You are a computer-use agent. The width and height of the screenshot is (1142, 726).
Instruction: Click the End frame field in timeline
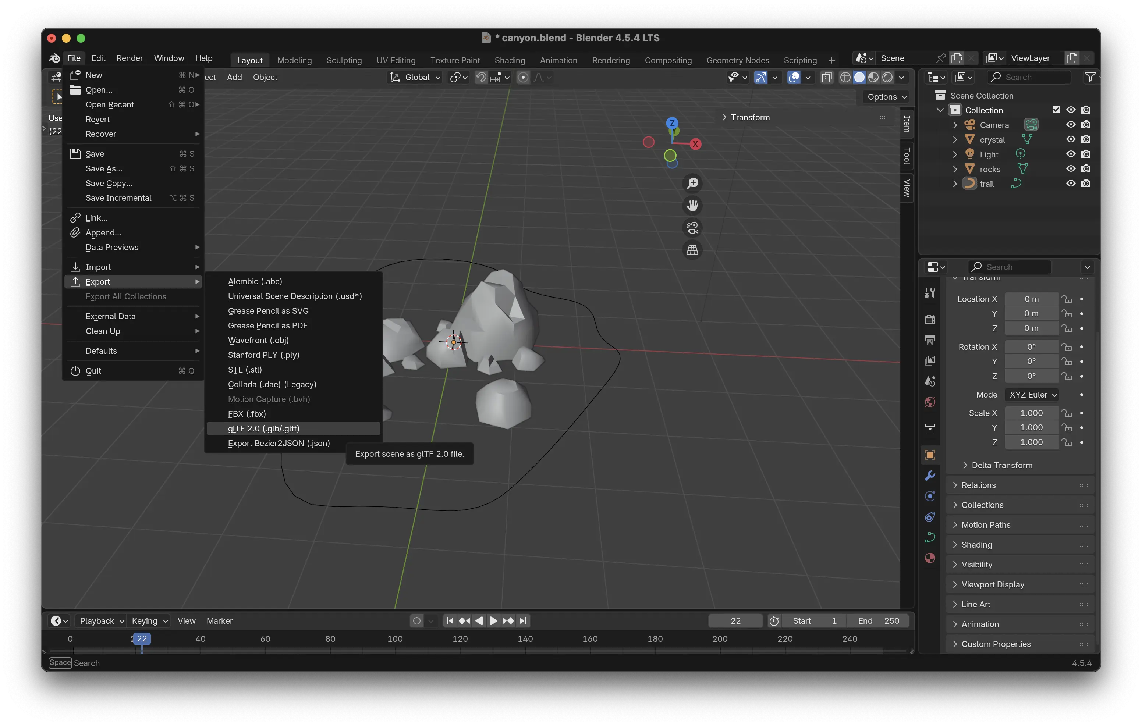[878, 621]
